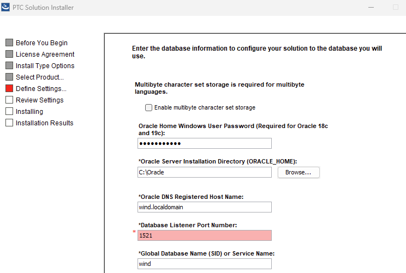Select the Review Settings step label

click(39, 100)
